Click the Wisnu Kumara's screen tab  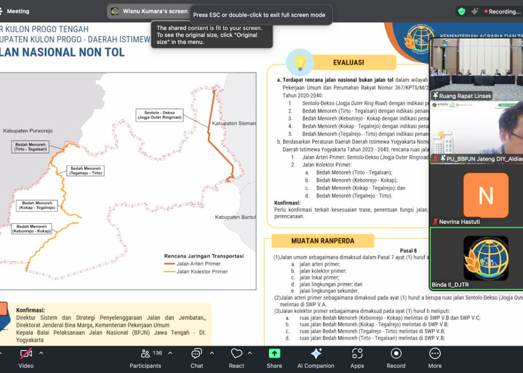(149, 11)
